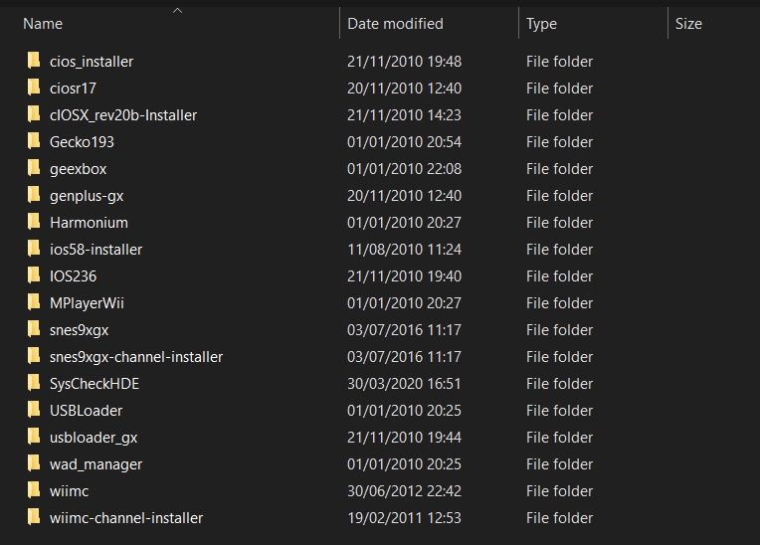The image size is (760, 545).
Task: Select the USBLoader folder name
Action: [x=86, y=411]
